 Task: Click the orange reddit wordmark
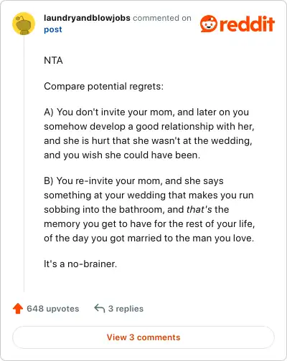(247, 24)
